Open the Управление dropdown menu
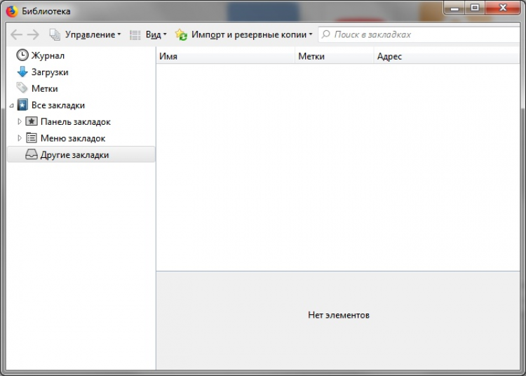The height and width of the screenshot is (376, 526). click(85, 34)
